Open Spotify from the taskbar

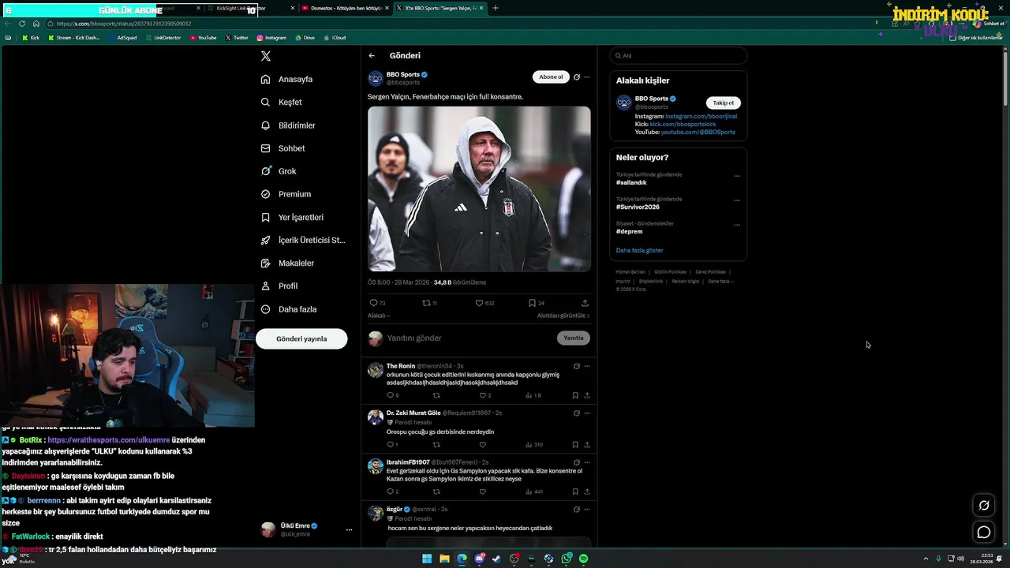point(583,559)
